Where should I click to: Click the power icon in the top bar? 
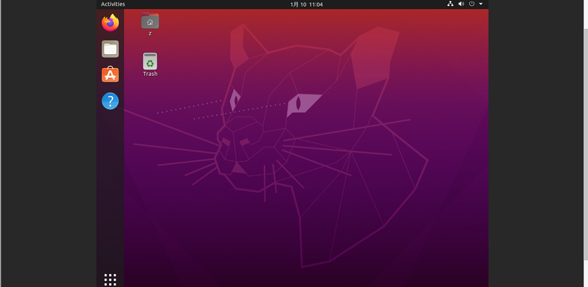[472, 4]
